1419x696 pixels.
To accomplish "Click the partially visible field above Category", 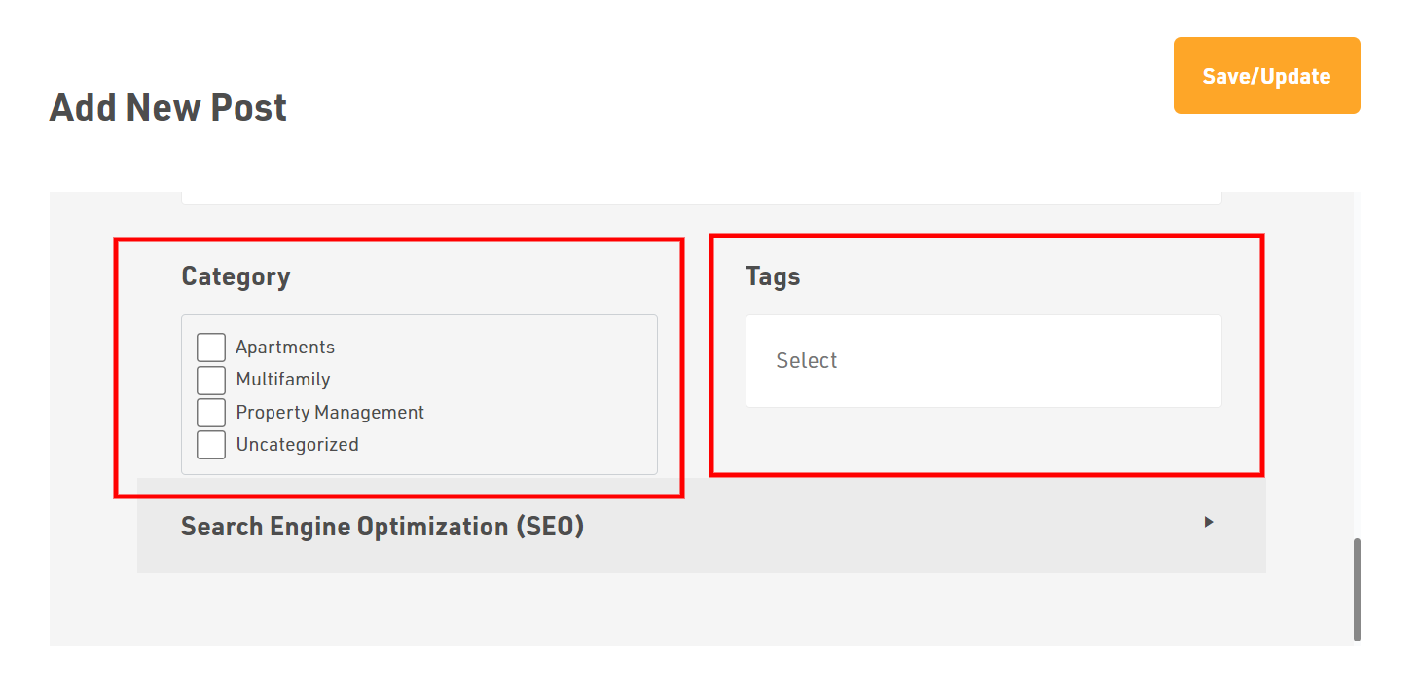I will click(701, 198).
